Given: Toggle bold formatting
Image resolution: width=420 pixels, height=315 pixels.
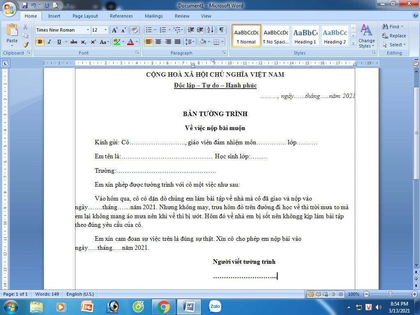Looking at the screenshot, I should 40,42.
